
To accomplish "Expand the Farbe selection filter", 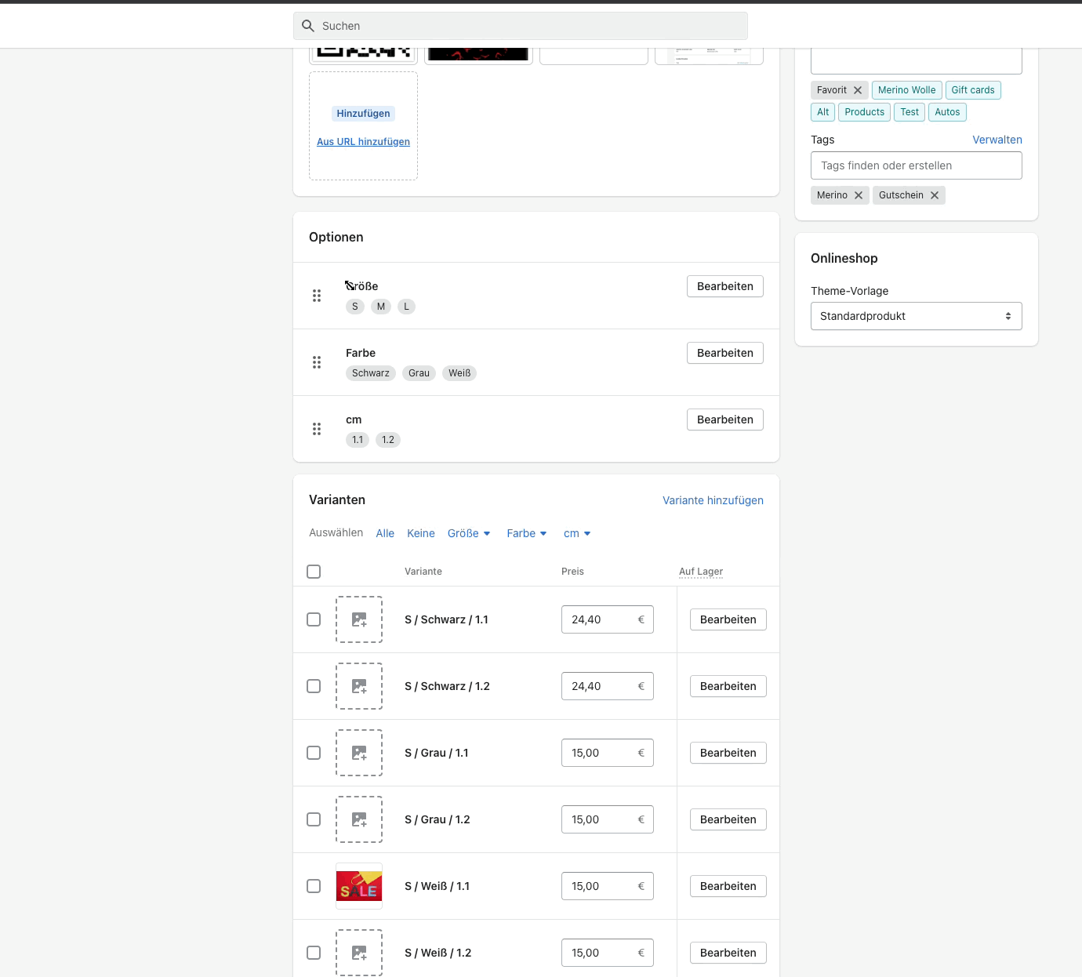I will 527,533.
